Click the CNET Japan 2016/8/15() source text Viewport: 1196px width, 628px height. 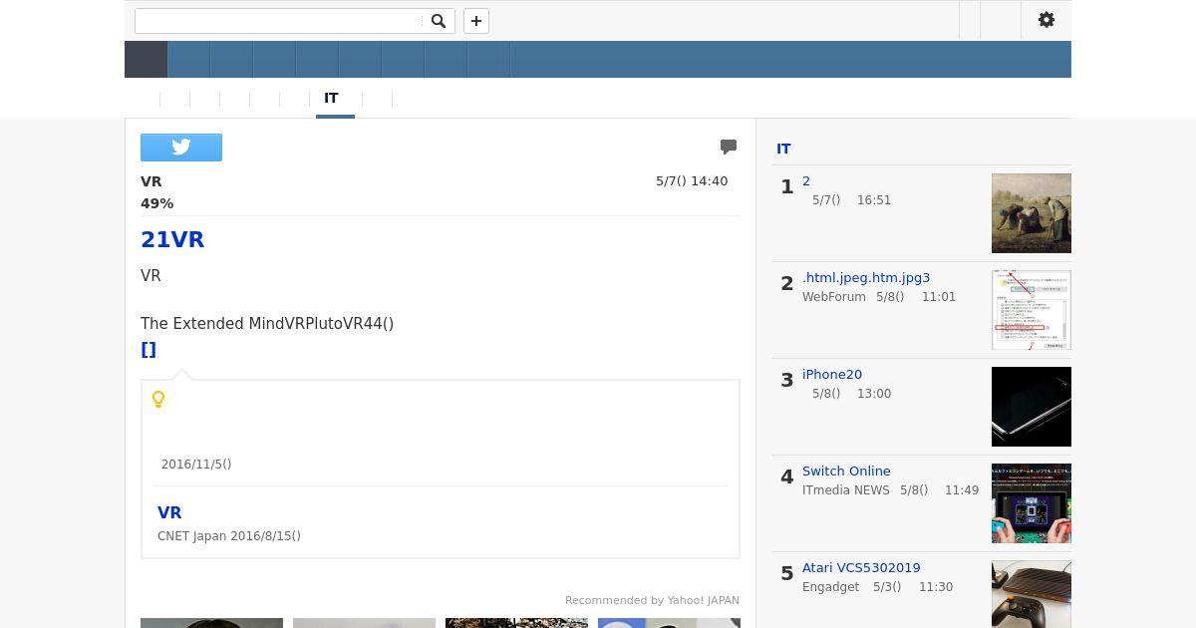point(229,536)
